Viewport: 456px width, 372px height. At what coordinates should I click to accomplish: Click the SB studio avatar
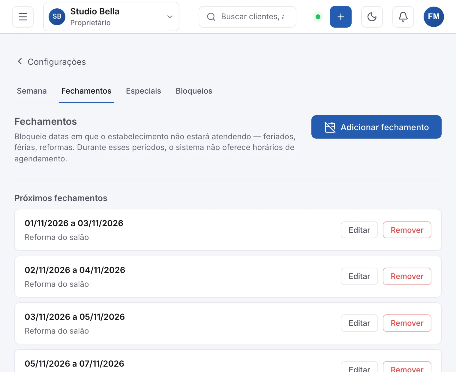[x=57, y=17]
